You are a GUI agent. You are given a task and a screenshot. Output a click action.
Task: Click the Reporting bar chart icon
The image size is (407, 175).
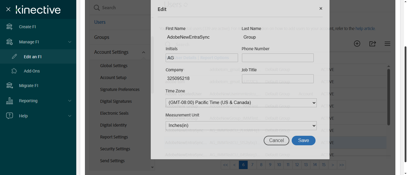pyautogui.click(x=10, y=101)
